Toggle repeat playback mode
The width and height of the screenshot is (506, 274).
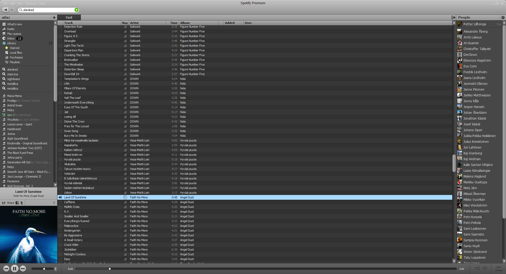[x=485, y=268]
